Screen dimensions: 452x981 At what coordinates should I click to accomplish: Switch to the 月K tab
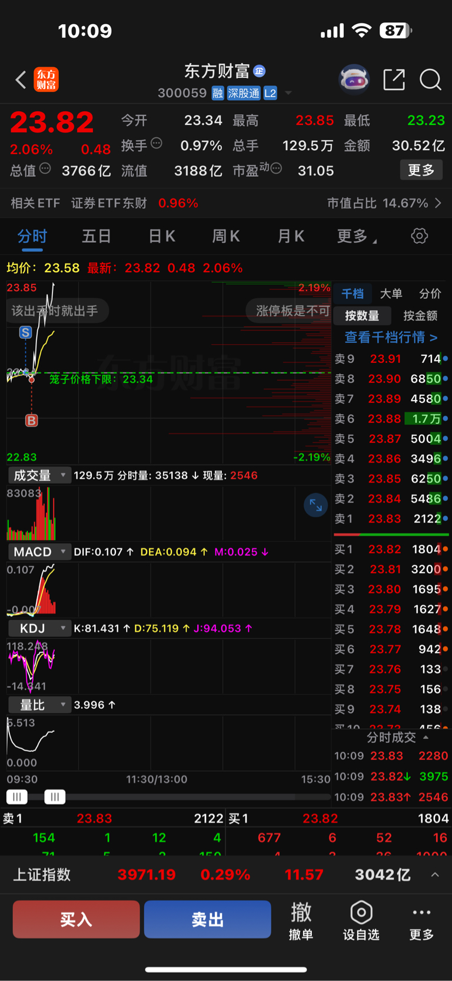(x=291, y=237)
